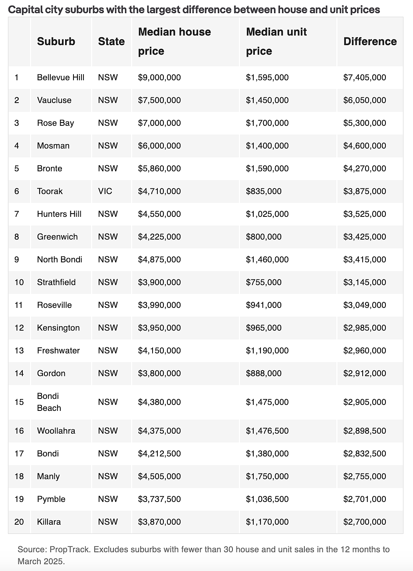413x571 pixels.
Task: Click the table title heading text
Action: (194, 9)
